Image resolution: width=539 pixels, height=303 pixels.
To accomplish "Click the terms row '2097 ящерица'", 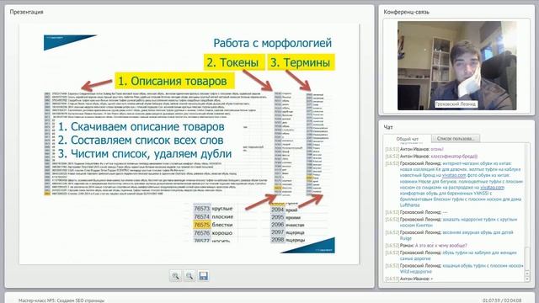I will click(288, 232).
